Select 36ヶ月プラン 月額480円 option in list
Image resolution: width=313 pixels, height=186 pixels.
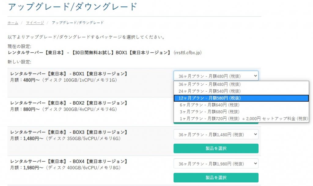[209, 85]
